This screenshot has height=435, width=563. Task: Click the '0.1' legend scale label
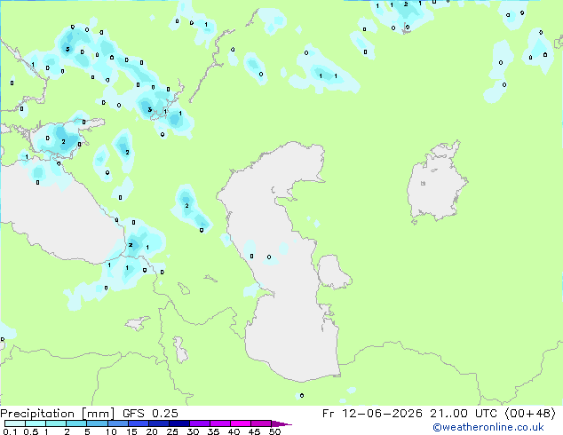pyautogui.click(x=10, y=431)
